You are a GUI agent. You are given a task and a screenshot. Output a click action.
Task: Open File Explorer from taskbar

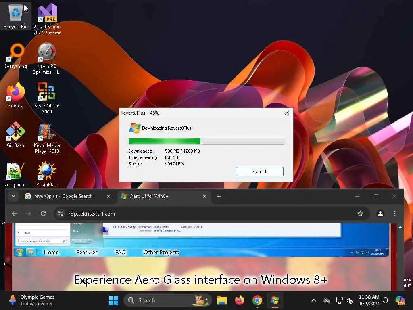[x=222, y=300]
